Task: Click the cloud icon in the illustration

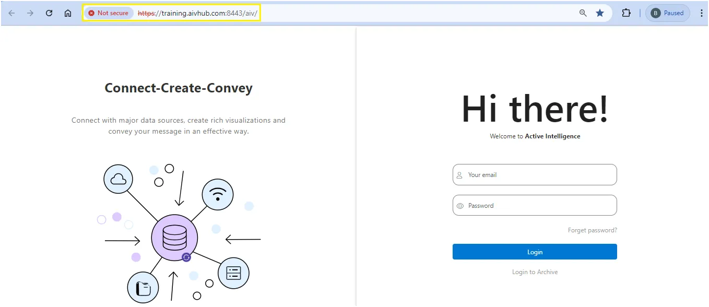Action: point(119,179)
